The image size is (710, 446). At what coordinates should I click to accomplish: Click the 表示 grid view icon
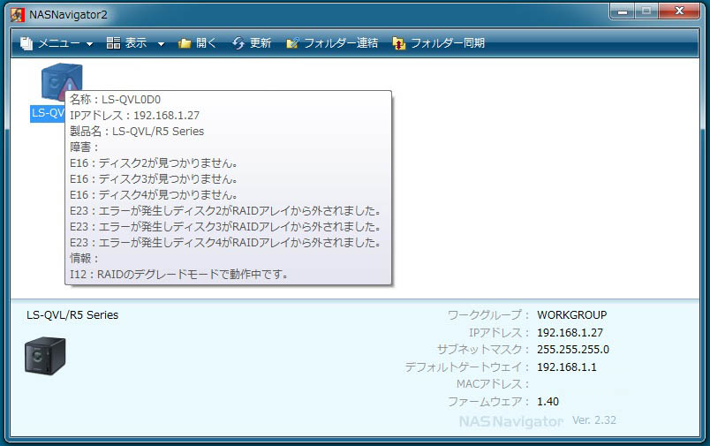coord(113,43)
